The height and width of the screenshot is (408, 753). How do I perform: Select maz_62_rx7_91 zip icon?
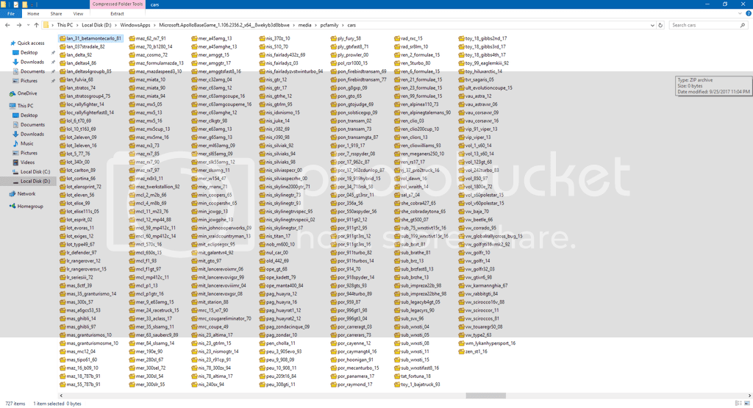coord(132,38)
